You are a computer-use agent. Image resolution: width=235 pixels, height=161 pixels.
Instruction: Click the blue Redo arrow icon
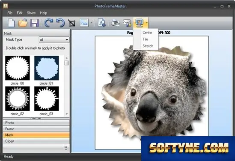point(49,23)
